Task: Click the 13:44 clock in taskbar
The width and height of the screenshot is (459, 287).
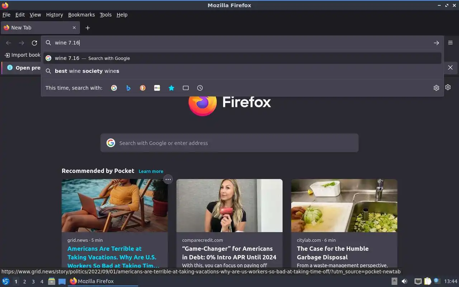Action: point(451,281)
